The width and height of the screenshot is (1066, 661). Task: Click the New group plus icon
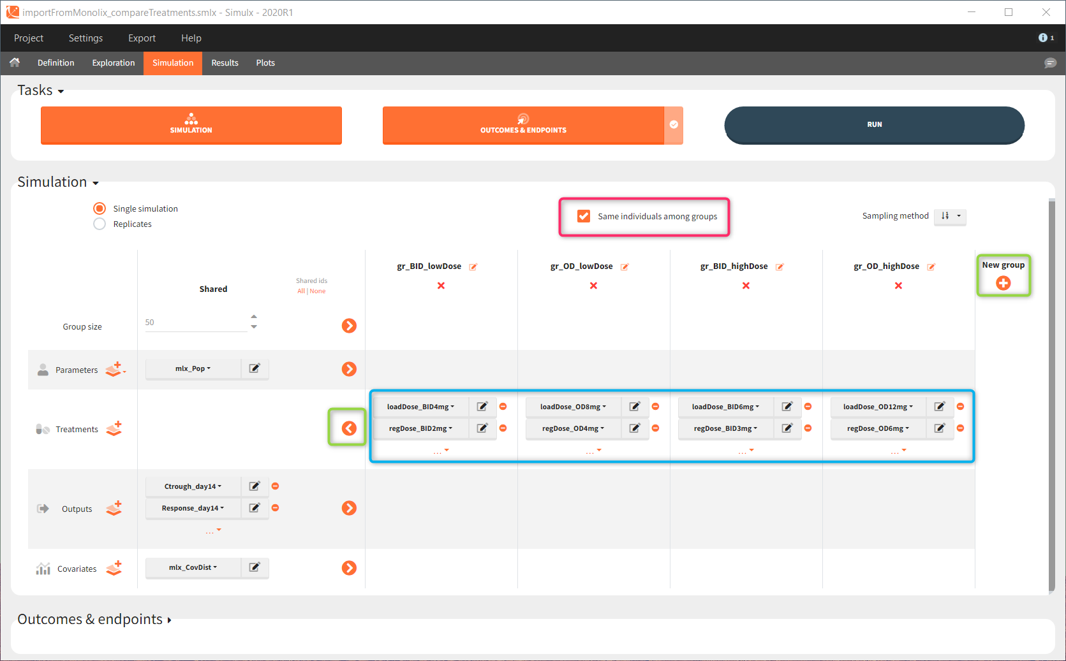tap(1003, 283)
